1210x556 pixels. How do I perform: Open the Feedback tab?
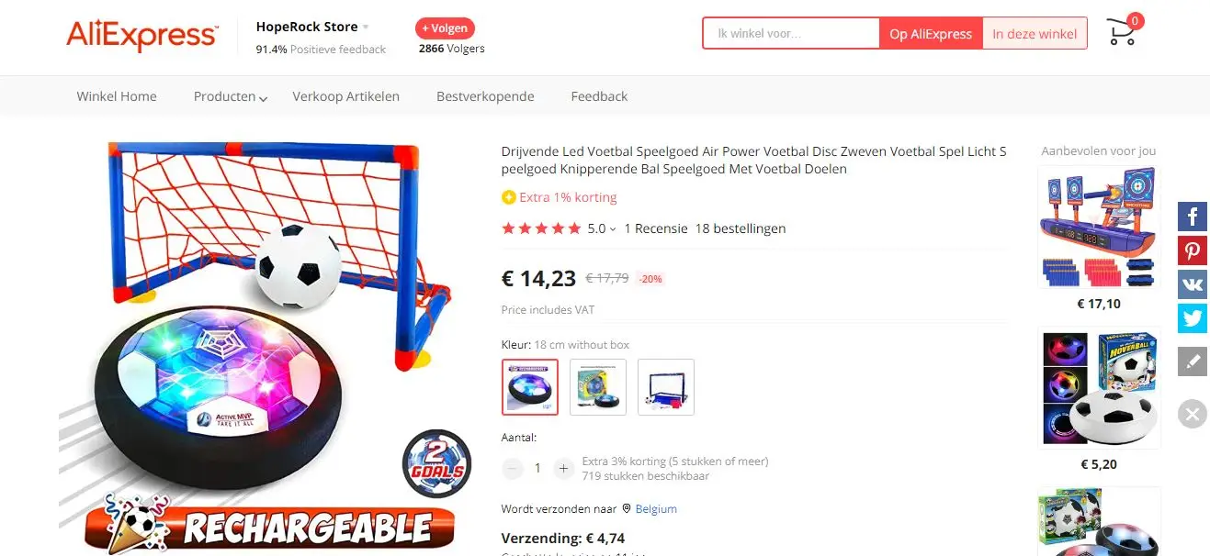tap(599, 96)
